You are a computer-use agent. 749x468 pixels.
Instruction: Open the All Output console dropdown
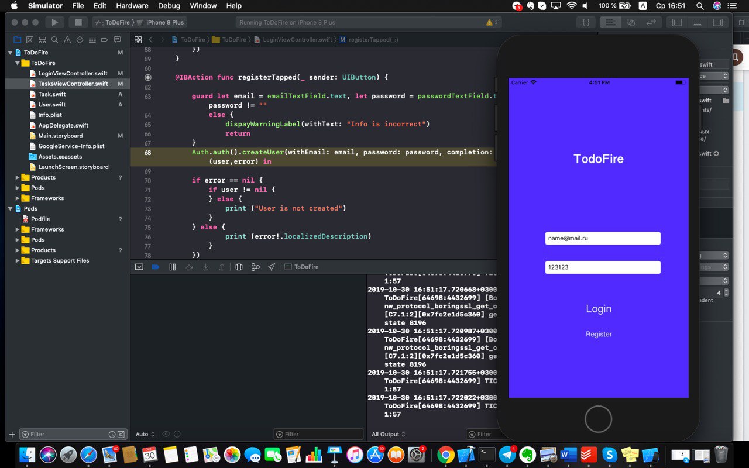389,434
